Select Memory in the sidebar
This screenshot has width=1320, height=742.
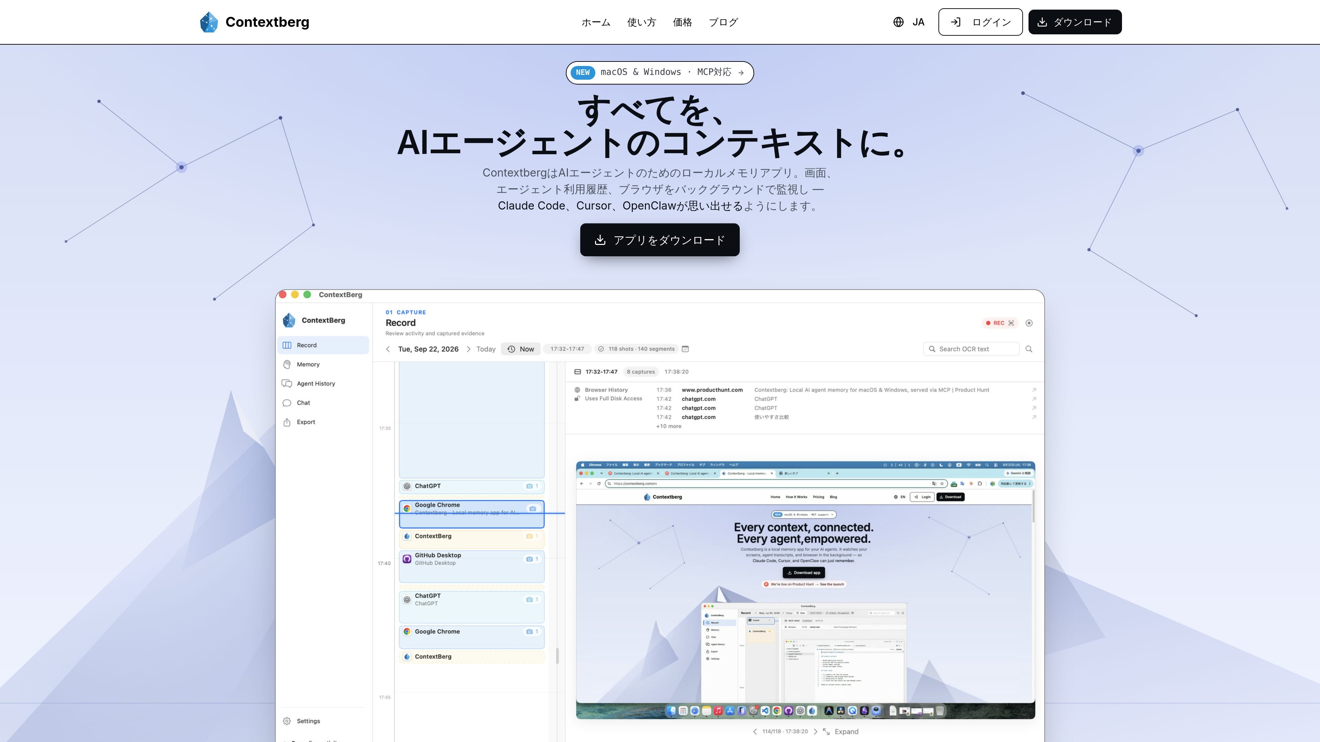(x=323, y=364)
